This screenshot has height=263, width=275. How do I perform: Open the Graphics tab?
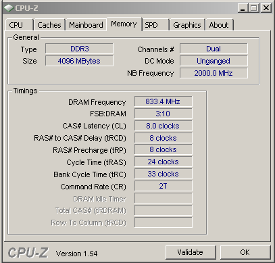(x=187, y=25)
